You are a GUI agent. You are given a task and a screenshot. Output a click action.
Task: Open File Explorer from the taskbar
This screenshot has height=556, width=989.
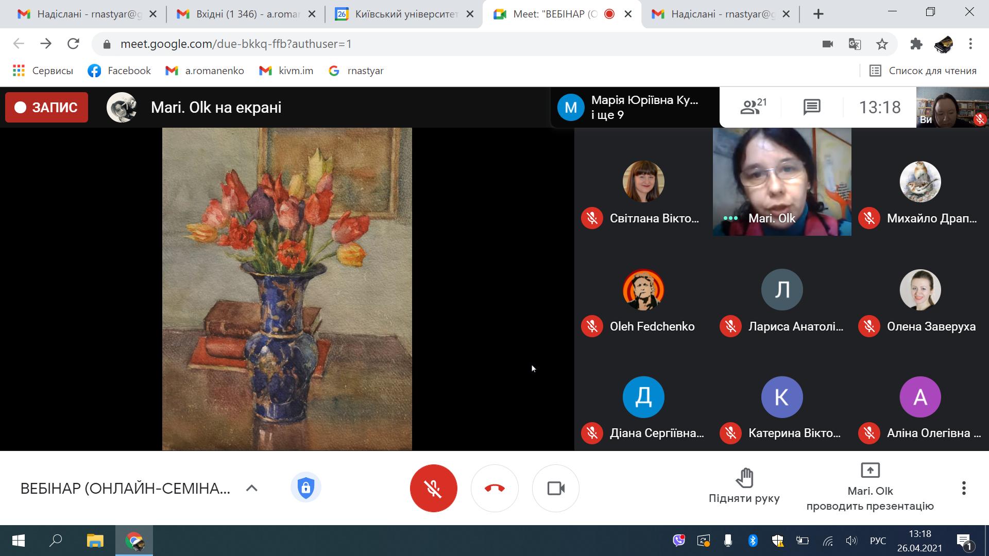(x=95, y=541)
